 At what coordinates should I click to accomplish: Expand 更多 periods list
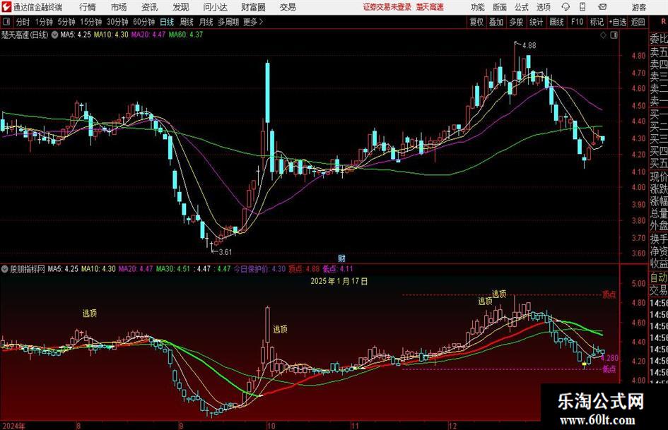click(x=253, y=22)
